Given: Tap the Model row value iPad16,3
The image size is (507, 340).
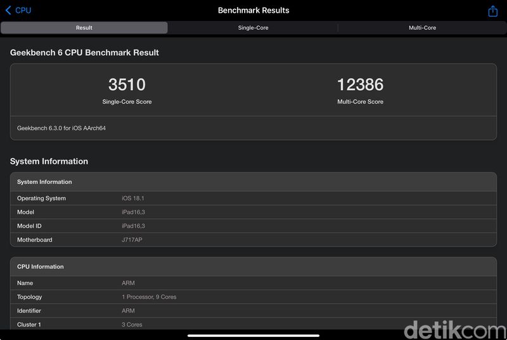Looking at the screenshot, I should click(x=133, y=213).
